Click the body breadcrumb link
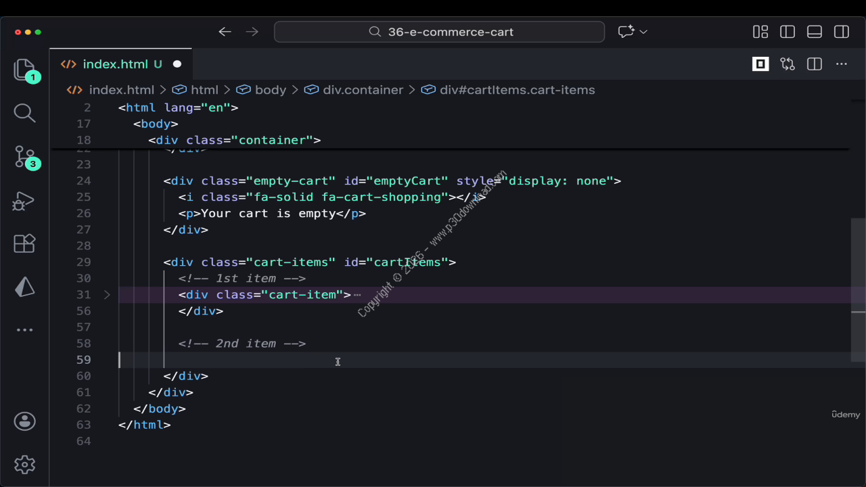Viewport: 866px width, 487px height. click(270, 90)
